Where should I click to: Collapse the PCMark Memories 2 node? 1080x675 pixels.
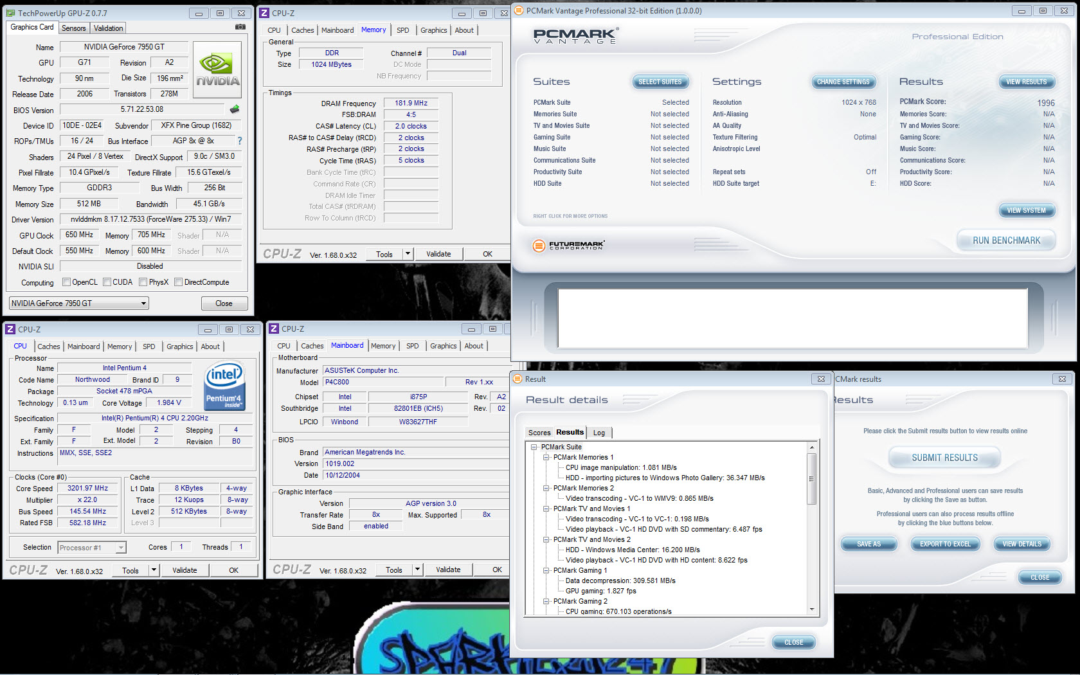point(546,488)
